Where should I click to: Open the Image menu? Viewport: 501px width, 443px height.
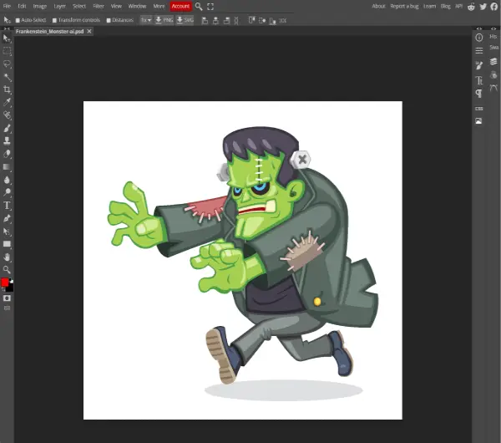tap(39, 6)
